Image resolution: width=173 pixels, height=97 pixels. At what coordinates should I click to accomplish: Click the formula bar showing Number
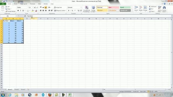tap(99, 16)
